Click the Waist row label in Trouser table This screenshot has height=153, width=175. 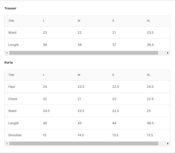(12, 33)
